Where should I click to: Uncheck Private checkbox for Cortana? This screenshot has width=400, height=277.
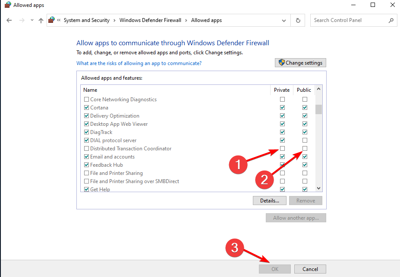pos(282,107)
